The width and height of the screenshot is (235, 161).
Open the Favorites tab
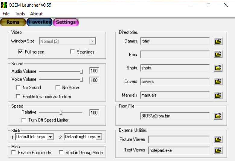pos(40,22)
